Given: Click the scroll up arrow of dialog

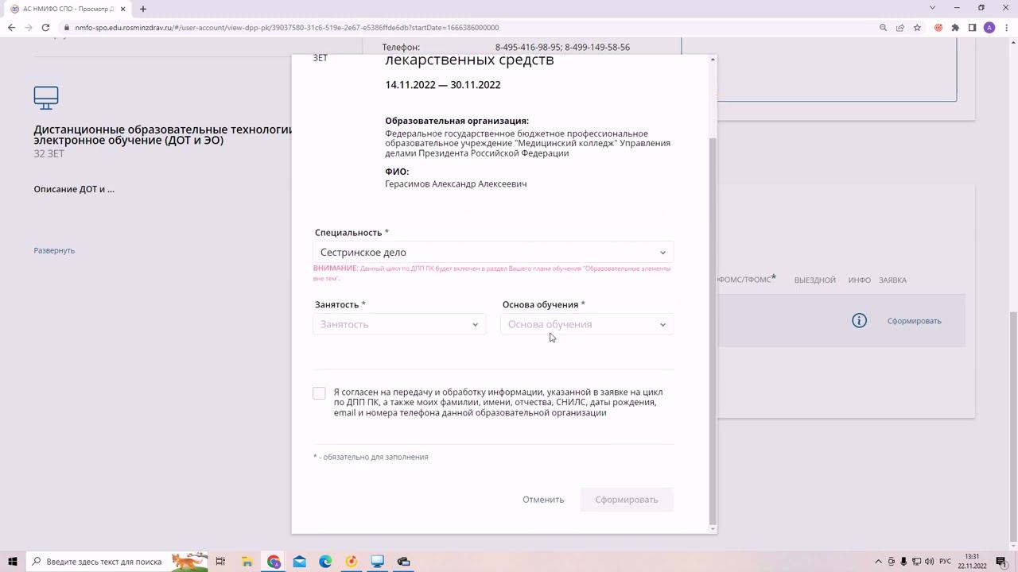Looking at the screenshot, I should tap(713, 59).
